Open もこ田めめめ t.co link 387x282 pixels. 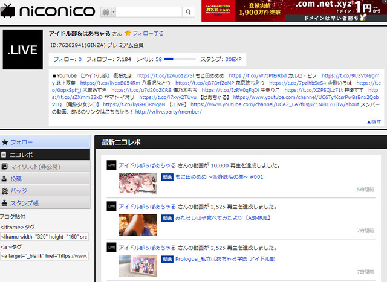coord(258,75)
